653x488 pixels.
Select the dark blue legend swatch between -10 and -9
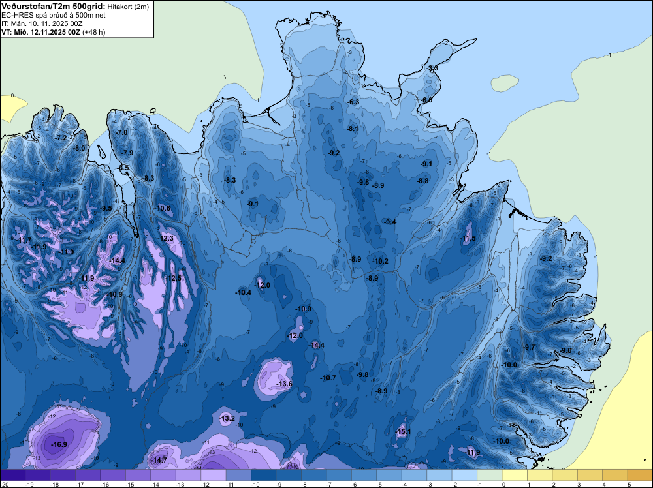click(x=264, y=475)
